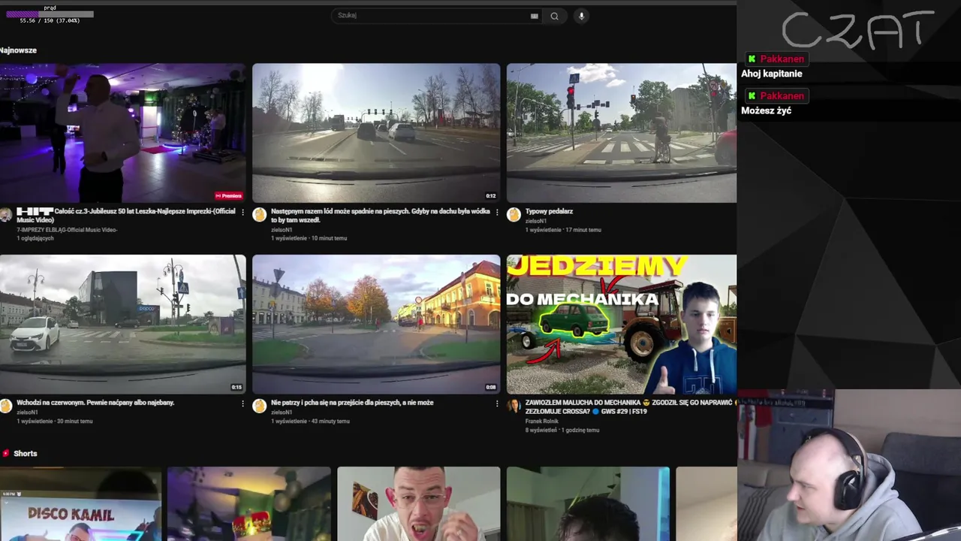The image size is (961, 541).
Task: Click the 0:15 duration badge
Action: pos(236,387)
